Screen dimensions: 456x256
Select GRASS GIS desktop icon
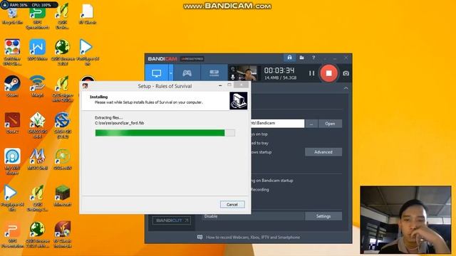[37, 125]
